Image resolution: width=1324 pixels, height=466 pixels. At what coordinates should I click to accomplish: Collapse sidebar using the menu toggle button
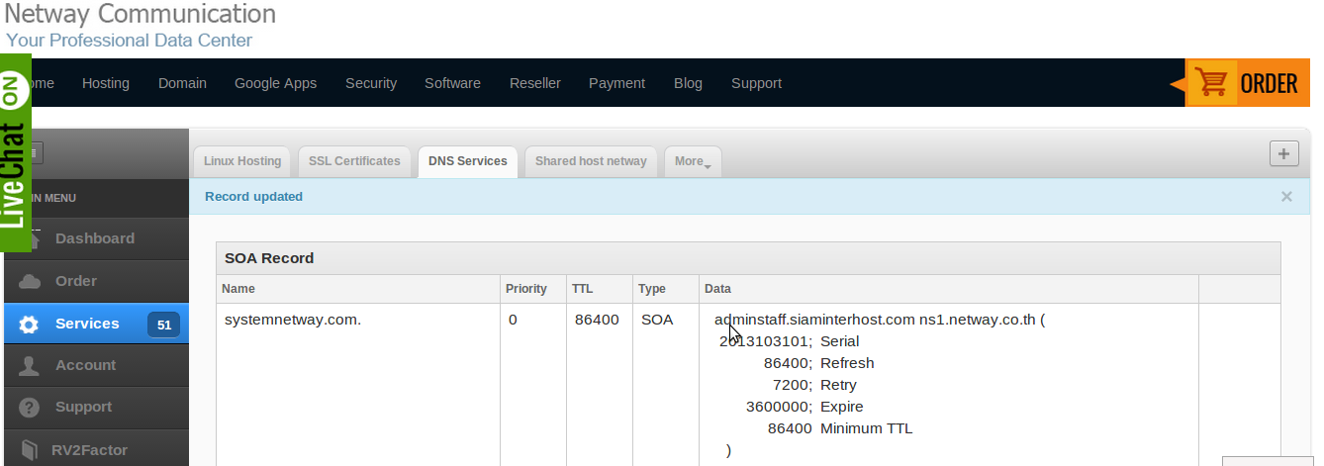pos(36,151)
